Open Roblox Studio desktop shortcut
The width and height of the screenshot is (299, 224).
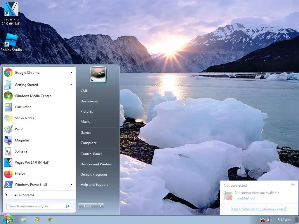[x=11, y=43]
